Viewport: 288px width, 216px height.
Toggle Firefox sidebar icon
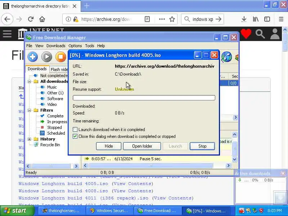coord(267,19)
